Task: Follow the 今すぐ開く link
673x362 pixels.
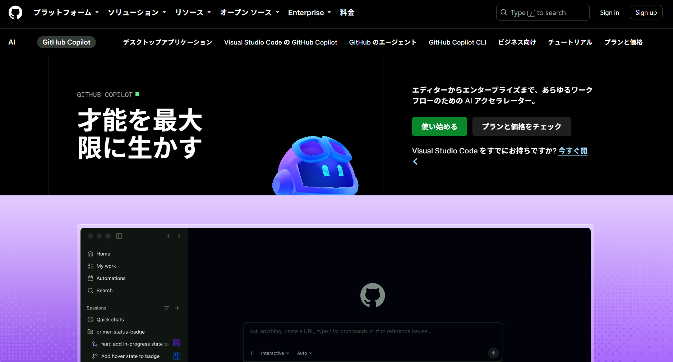Action: [573, 151]
